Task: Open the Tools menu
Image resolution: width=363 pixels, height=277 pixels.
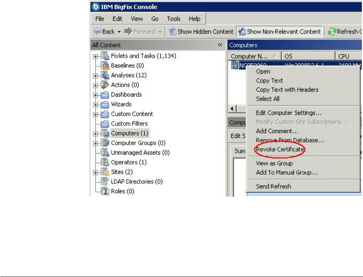Action: tap(174, 19)
